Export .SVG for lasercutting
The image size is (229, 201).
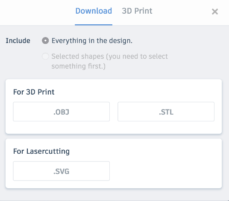click(x=62, y=171)
